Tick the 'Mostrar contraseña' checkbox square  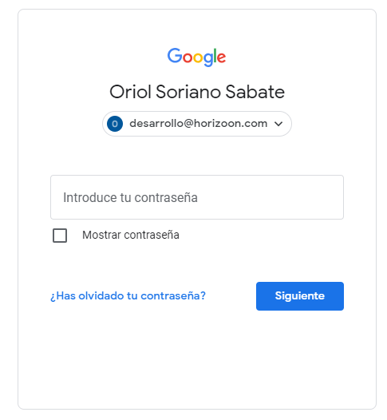tap(60, 236)
